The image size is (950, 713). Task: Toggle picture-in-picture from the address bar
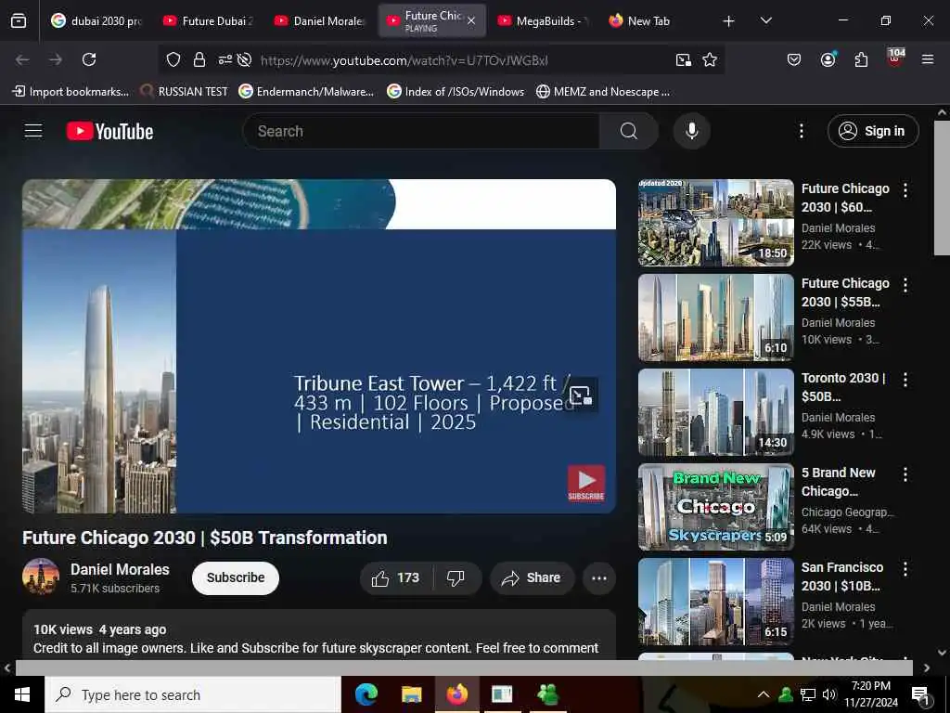[x=684, y=59]
